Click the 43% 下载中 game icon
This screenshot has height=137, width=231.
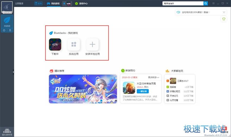[55, 44]
